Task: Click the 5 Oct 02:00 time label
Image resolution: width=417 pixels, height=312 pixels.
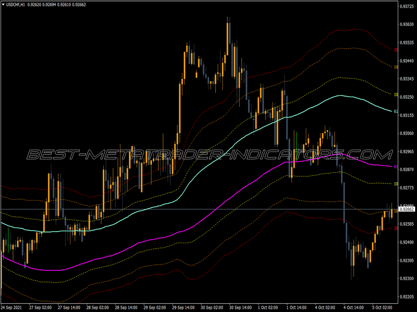Action: tap(382, 307)
